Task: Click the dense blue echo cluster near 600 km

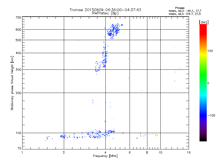Action: tap(113, 31)
